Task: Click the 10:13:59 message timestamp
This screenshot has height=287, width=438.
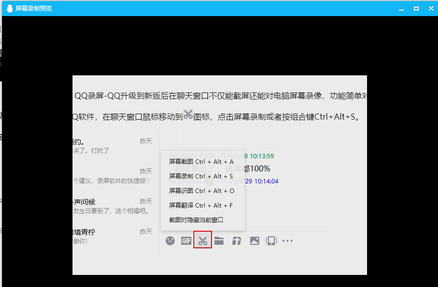Action: (x=262, y=156)
